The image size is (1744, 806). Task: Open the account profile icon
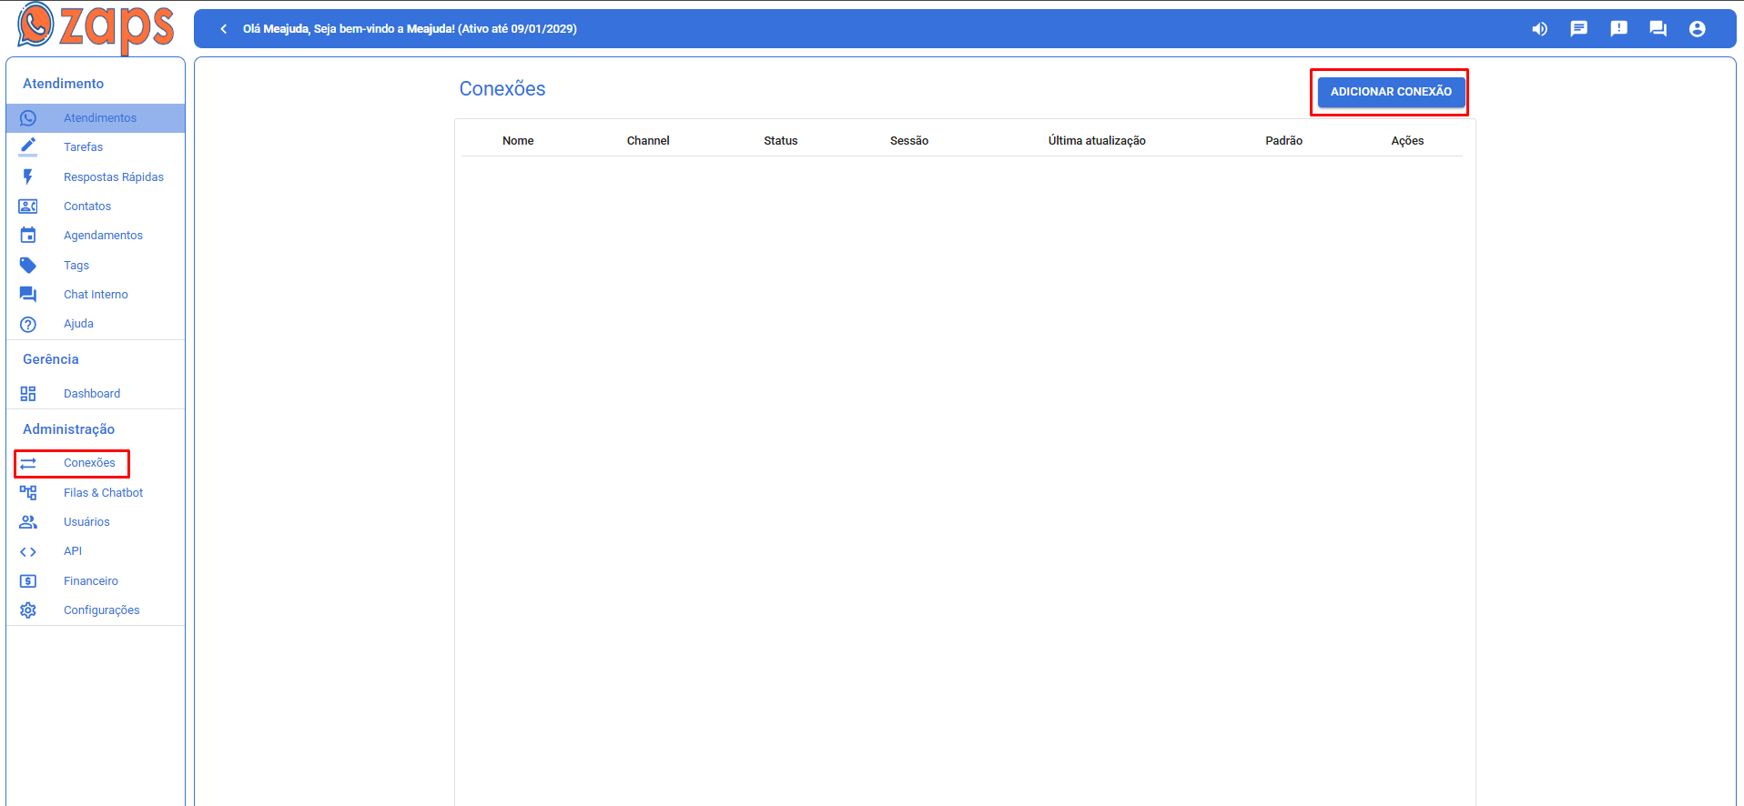point(1697,29)
